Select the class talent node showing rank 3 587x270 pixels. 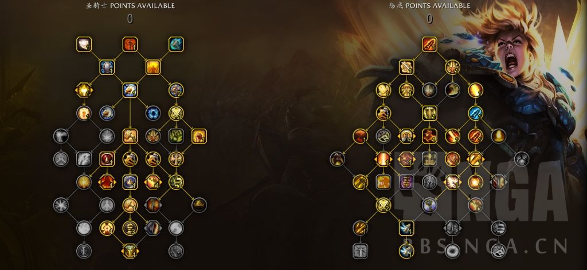pyautogui.click(x=130, y=228)
